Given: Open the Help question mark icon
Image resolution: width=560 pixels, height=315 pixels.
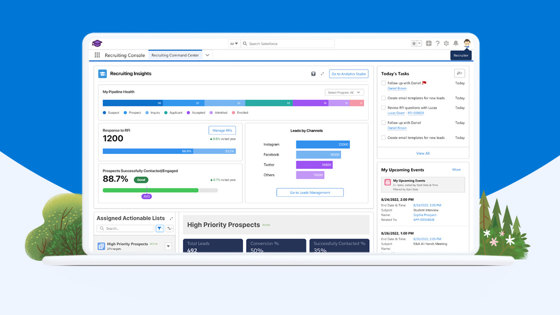Looking at the screenshot, I should (x=437, y=43).
